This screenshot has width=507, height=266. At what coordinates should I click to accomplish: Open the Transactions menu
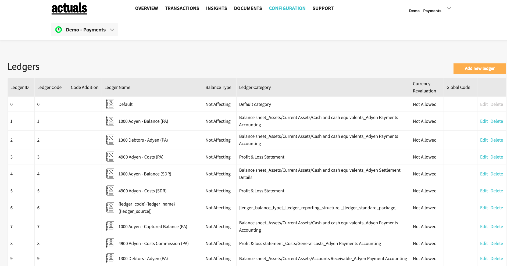[182, 8]
